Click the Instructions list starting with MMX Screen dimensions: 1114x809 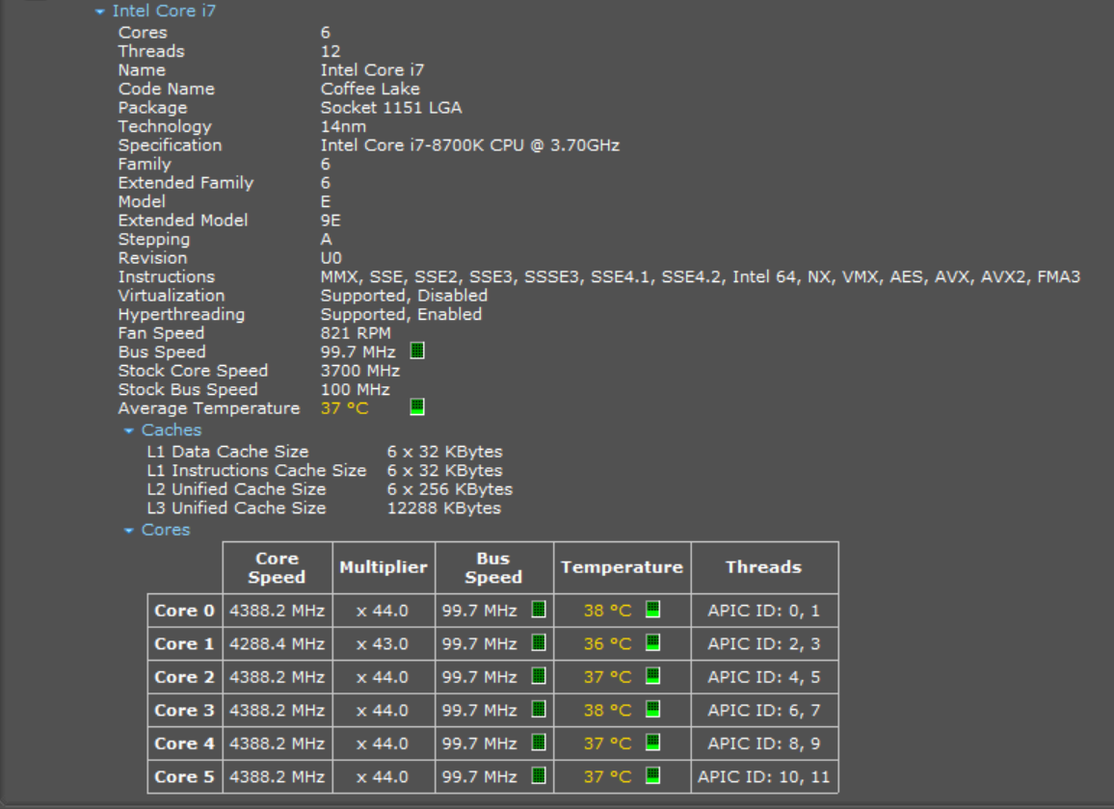pos(700,277)
